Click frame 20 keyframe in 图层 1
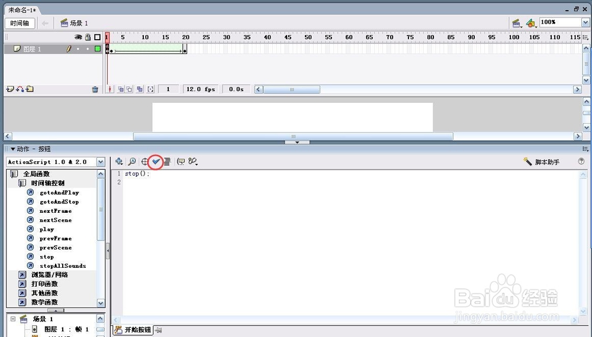The image size is (592, 337). (185, 48)
